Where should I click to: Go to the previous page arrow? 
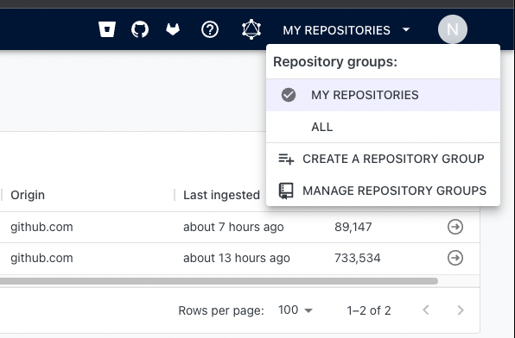point(426,310)
